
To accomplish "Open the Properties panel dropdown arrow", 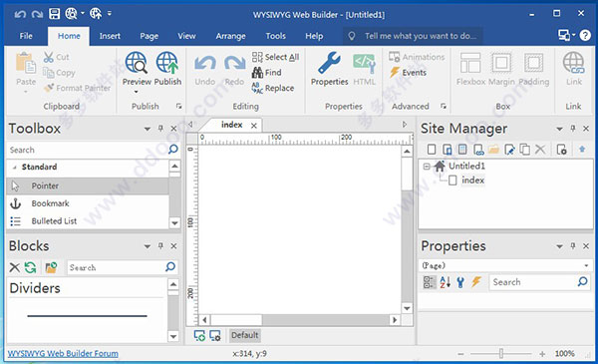I will tap(559, 246).
